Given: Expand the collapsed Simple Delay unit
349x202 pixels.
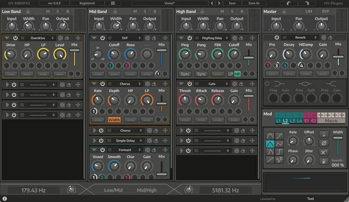Looking at the screenshot, I should [x=94, y=141].
